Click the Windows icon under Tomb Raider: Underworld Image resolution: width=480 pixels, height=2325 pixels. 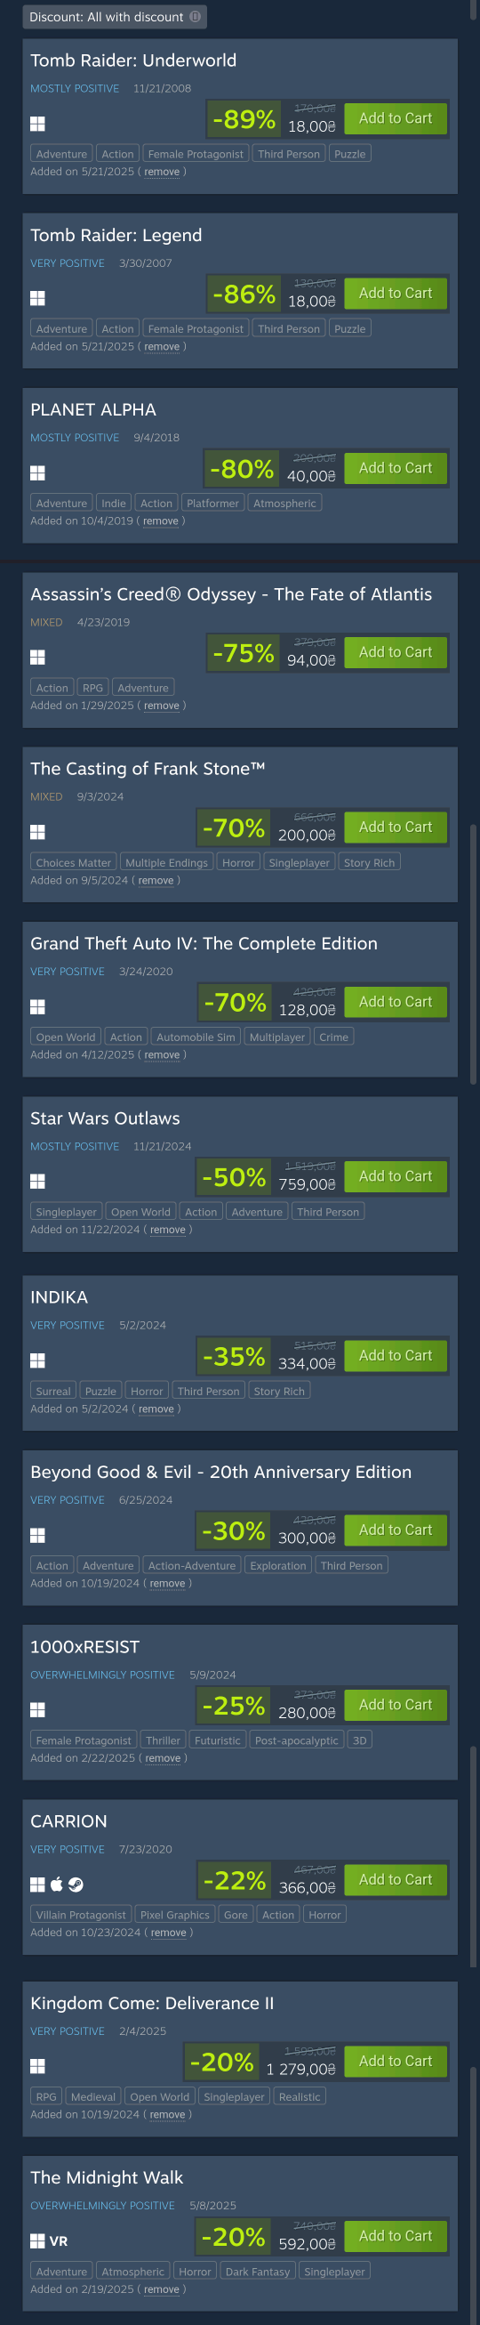38,124
